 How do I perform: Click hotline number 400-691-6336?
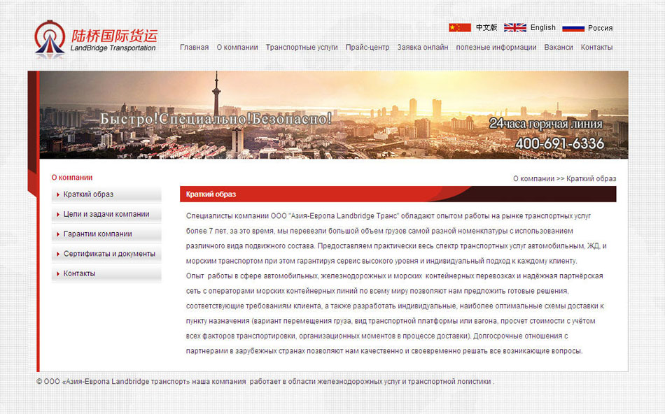(x=560, y=143)
